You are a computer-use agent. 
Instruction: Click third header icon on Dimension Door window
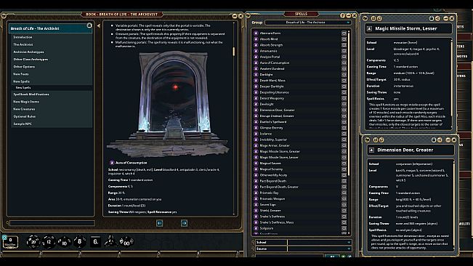coord(381,140)
